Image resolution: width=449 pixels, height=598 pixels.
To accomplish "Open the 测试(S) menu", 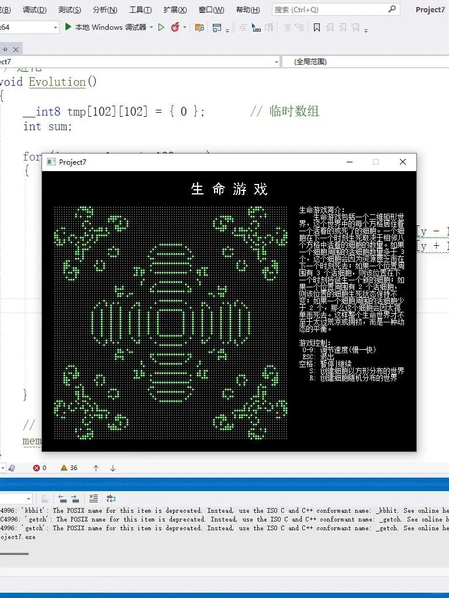I will click(x=70, y=9).
